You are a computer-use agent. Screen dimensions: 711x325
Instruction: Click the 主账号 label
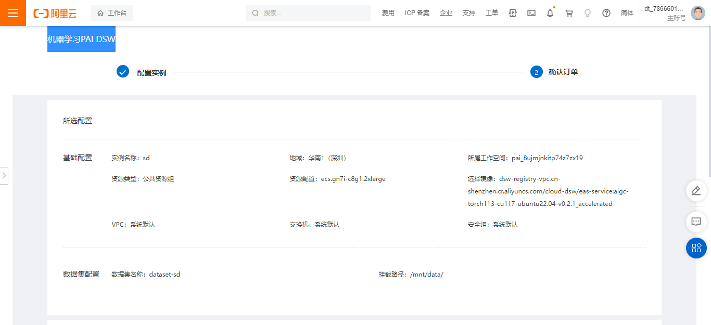point(677,18)
